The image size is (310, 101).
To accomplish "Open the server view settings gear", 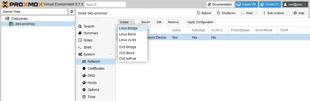I will tap(72, 12).
